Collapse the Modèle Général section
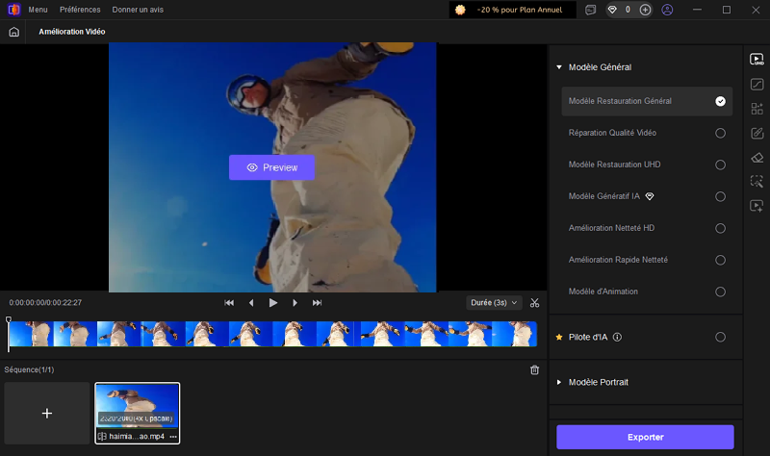The height and width of the screenshot is (456, 770). [x=559, y=67]
